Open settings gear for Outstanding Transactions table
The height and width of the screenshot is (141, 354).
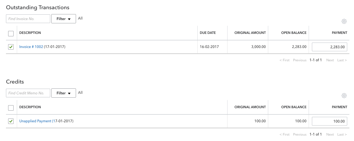344,21
